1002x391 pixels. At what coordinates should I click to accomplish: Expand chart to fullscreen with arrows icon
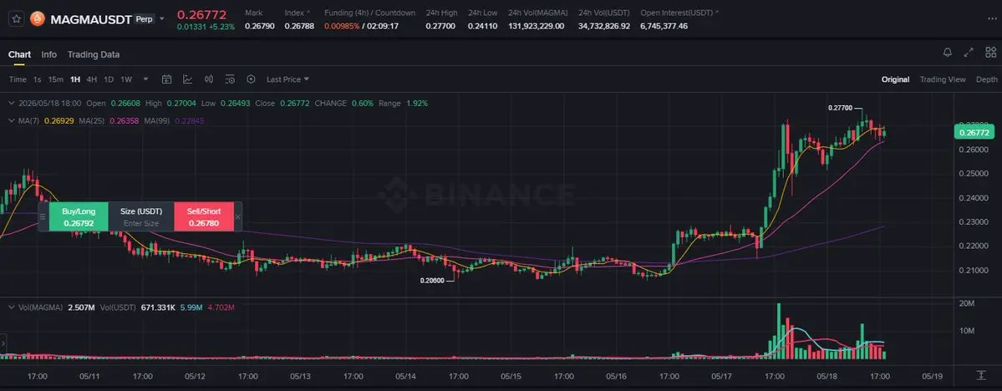pos(969,53)
